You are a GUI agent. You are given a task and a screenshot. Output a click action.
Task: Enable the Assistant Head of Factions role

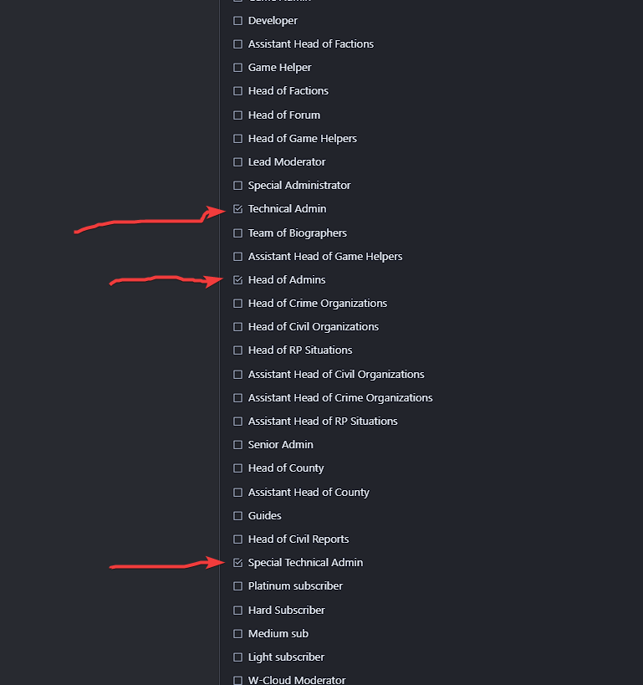point(238,44)
